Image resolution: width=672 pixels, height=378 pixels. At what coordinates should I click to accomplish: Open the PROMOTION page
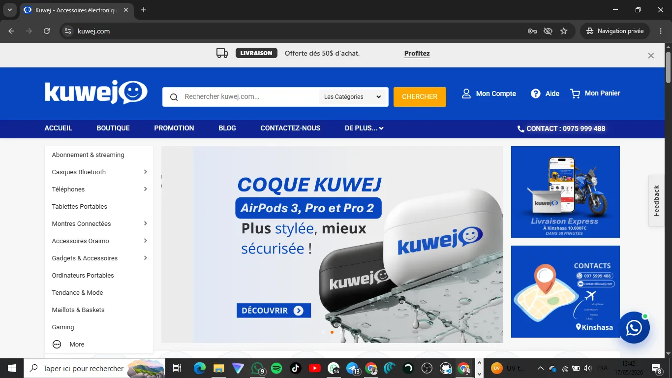click(174, 128)
